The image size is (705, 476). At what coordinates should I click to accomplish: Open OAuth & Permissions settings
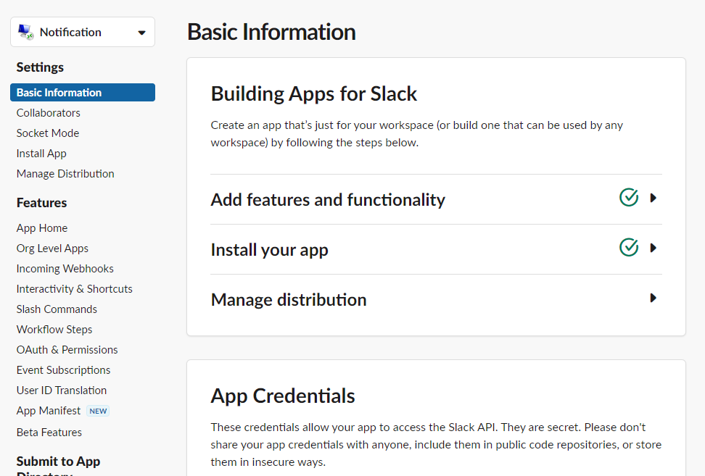click(67, 350)
